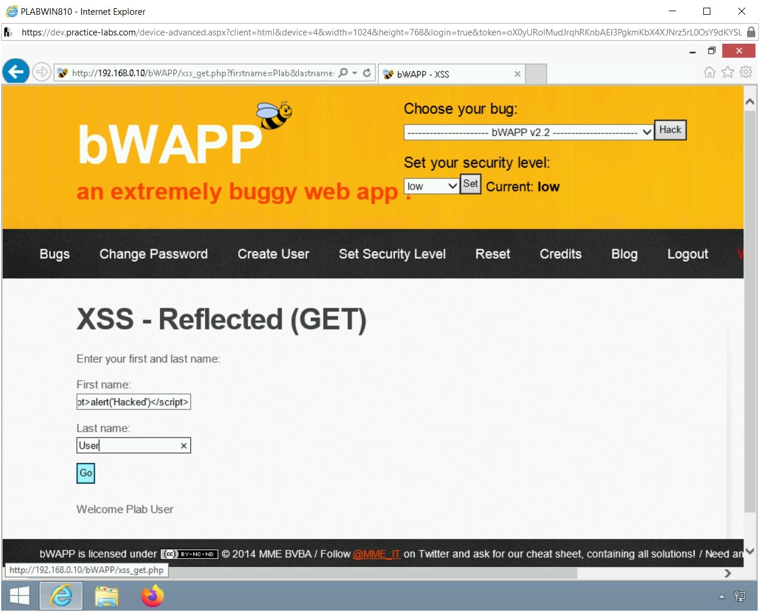Open File Explorer from the taskbar

click(x=106, y=596)
